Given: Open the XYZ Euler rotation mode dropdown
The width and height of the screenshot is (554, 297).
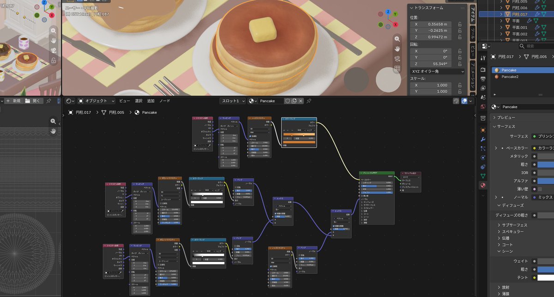Looking at the screenshot, I should 437,71.
